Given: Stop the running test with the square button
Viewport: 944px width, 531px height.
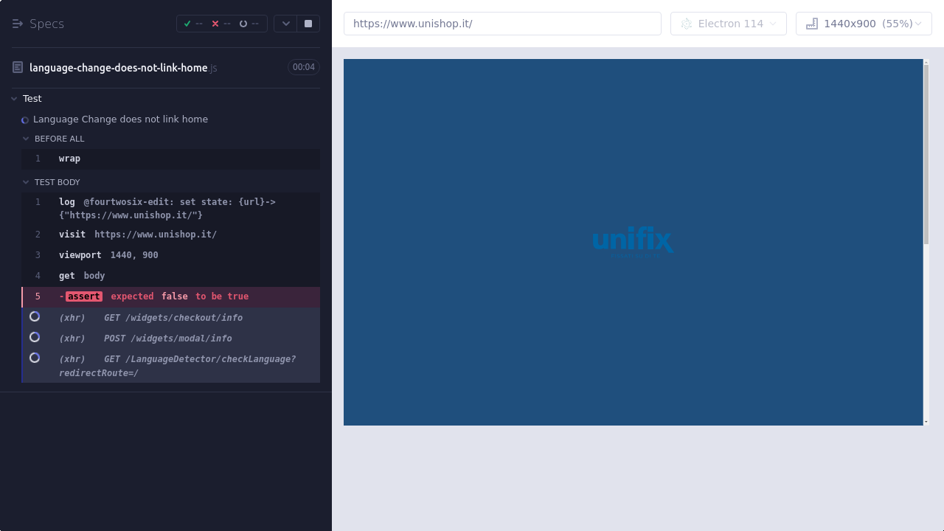Looking at the screenshot, I should (x=308, y=24).
